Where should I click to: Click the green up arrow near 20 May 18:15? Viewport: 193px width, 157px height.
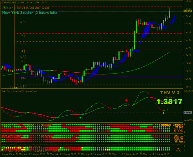(163, 113)
